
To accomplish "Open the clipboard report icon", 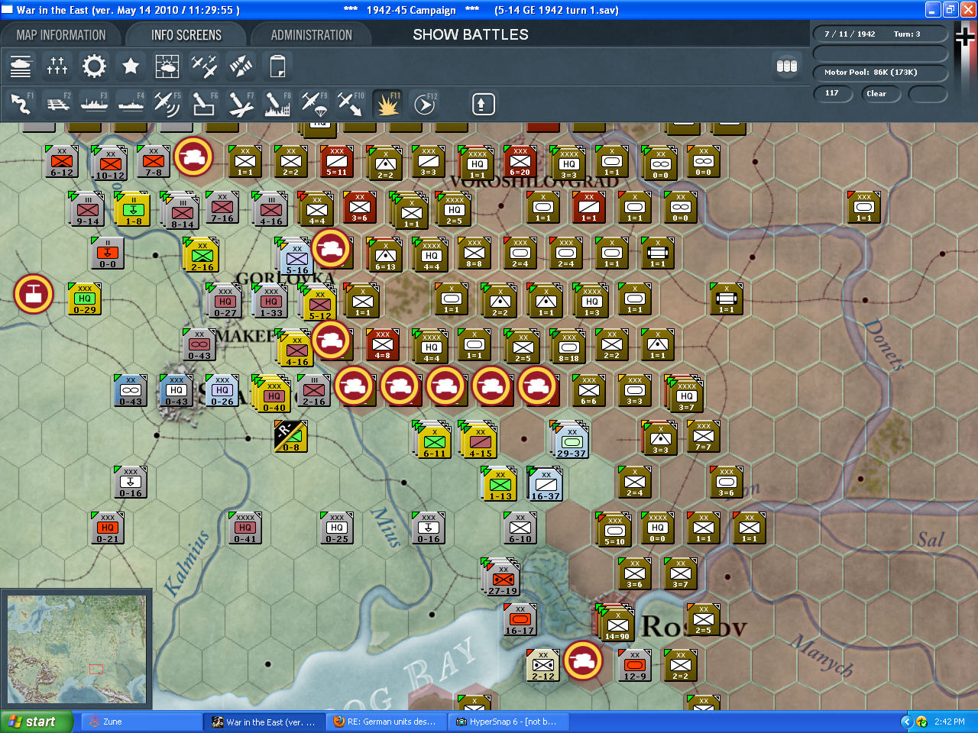I will [277, 66].
